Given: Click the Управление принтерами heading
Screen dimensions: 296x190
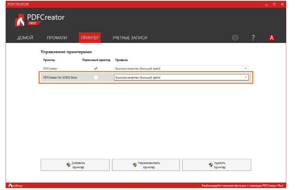Looking at the screenshot, I should [x=66, y=52].
